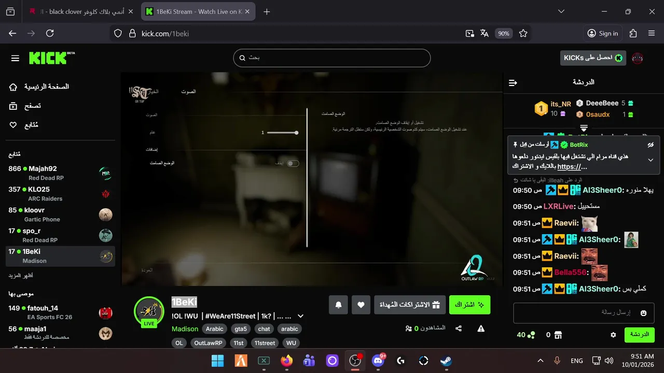Open the https link in pinned message
Screen dimensions: 664x373
click(x=572, y=167)
